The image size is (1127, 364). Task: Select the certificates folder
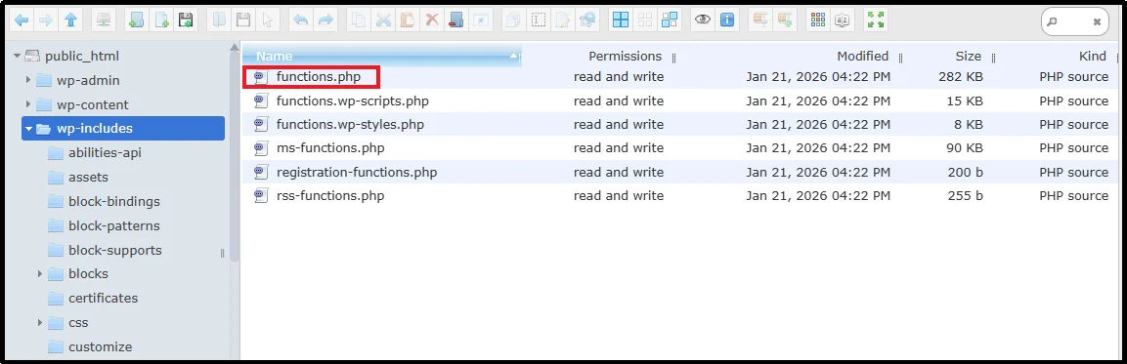coord(103,298)
